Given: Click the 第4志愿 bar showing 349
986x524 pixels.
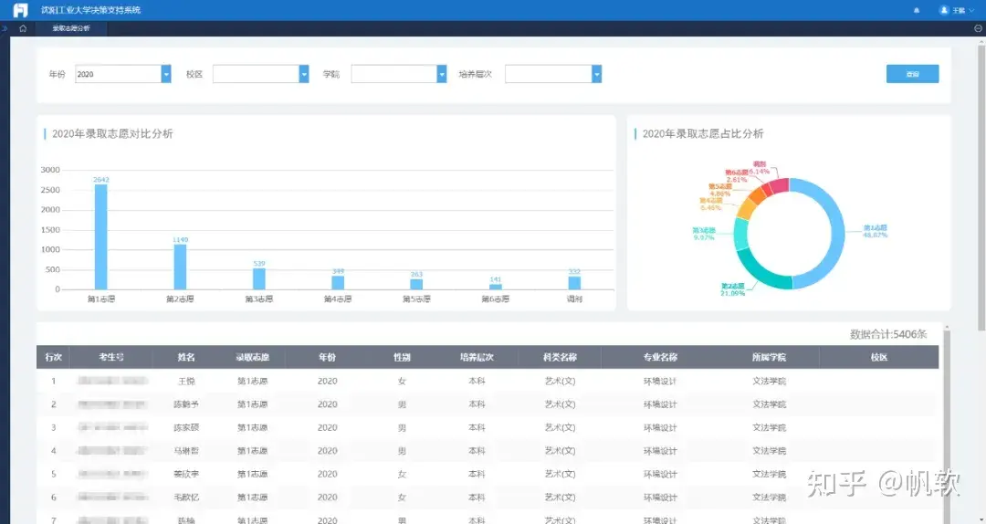Looking at the screenshot, I should [x=338, y=283].
